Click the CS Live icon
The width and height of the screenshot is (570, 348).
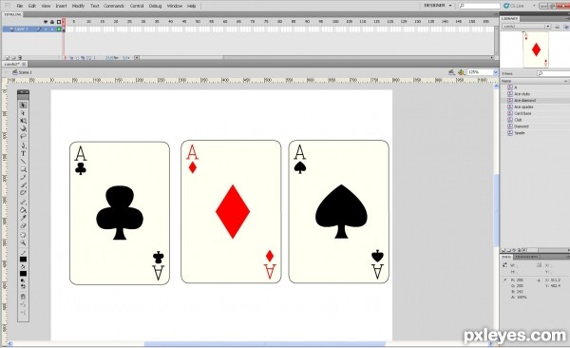(x=506, y=6)
